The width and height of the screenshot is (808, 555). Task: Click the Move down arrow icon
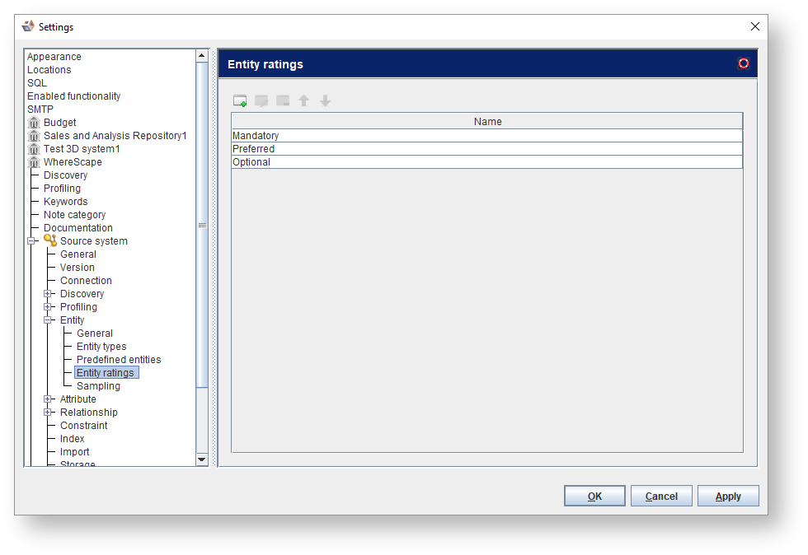(x=325, y=101)
